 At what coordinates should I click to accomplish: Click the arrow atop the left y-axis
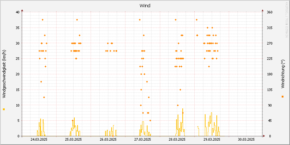pyautogui.click(x=22, y=11)
